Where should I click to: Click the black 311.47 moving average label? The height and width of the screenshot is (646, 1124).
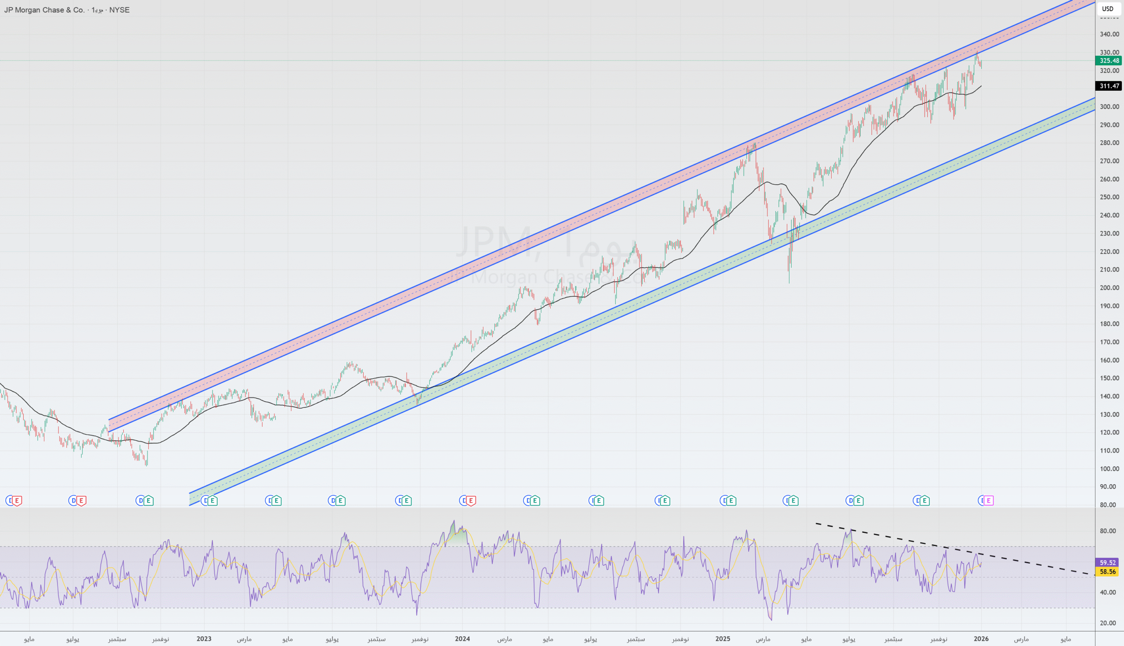pyautogui.click(x=1109, y=86)
